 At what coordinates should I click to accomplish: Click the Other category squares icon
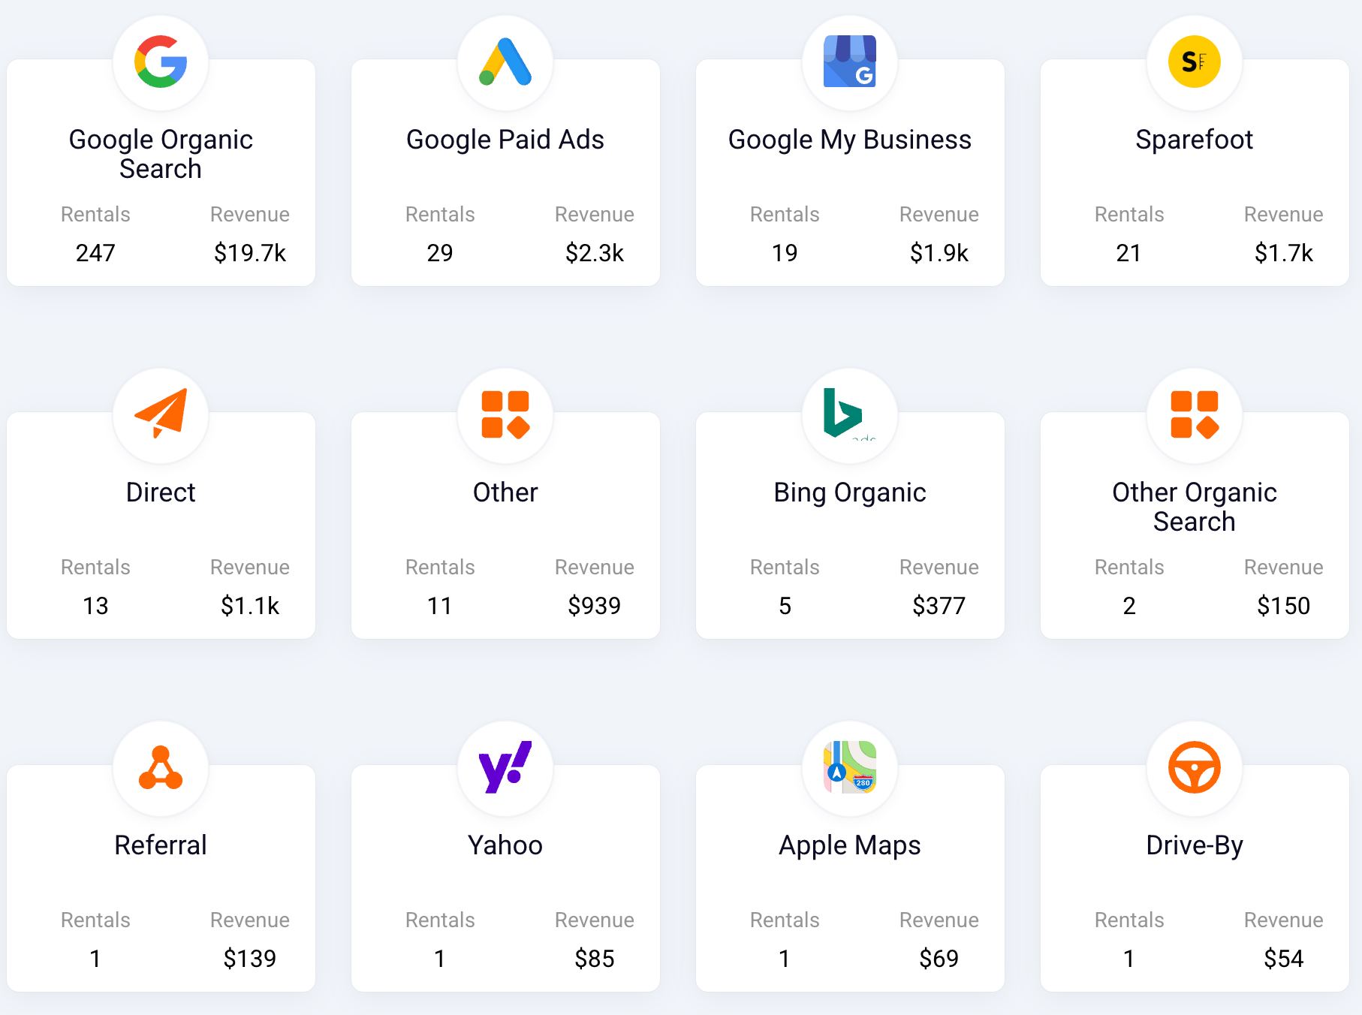click(x=505, y=414)
